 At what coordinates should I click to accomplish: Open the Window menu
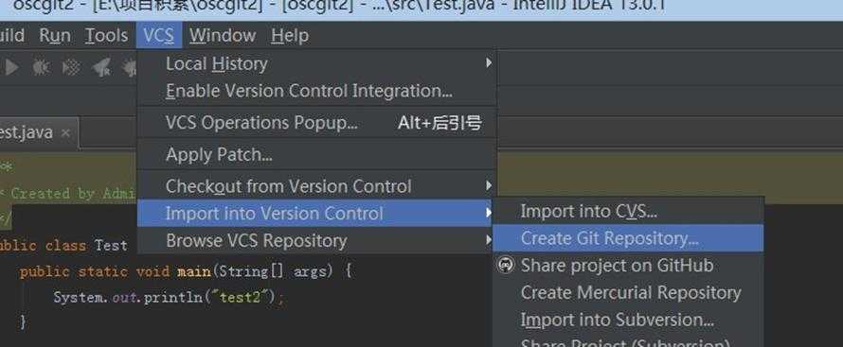[223, 35]
